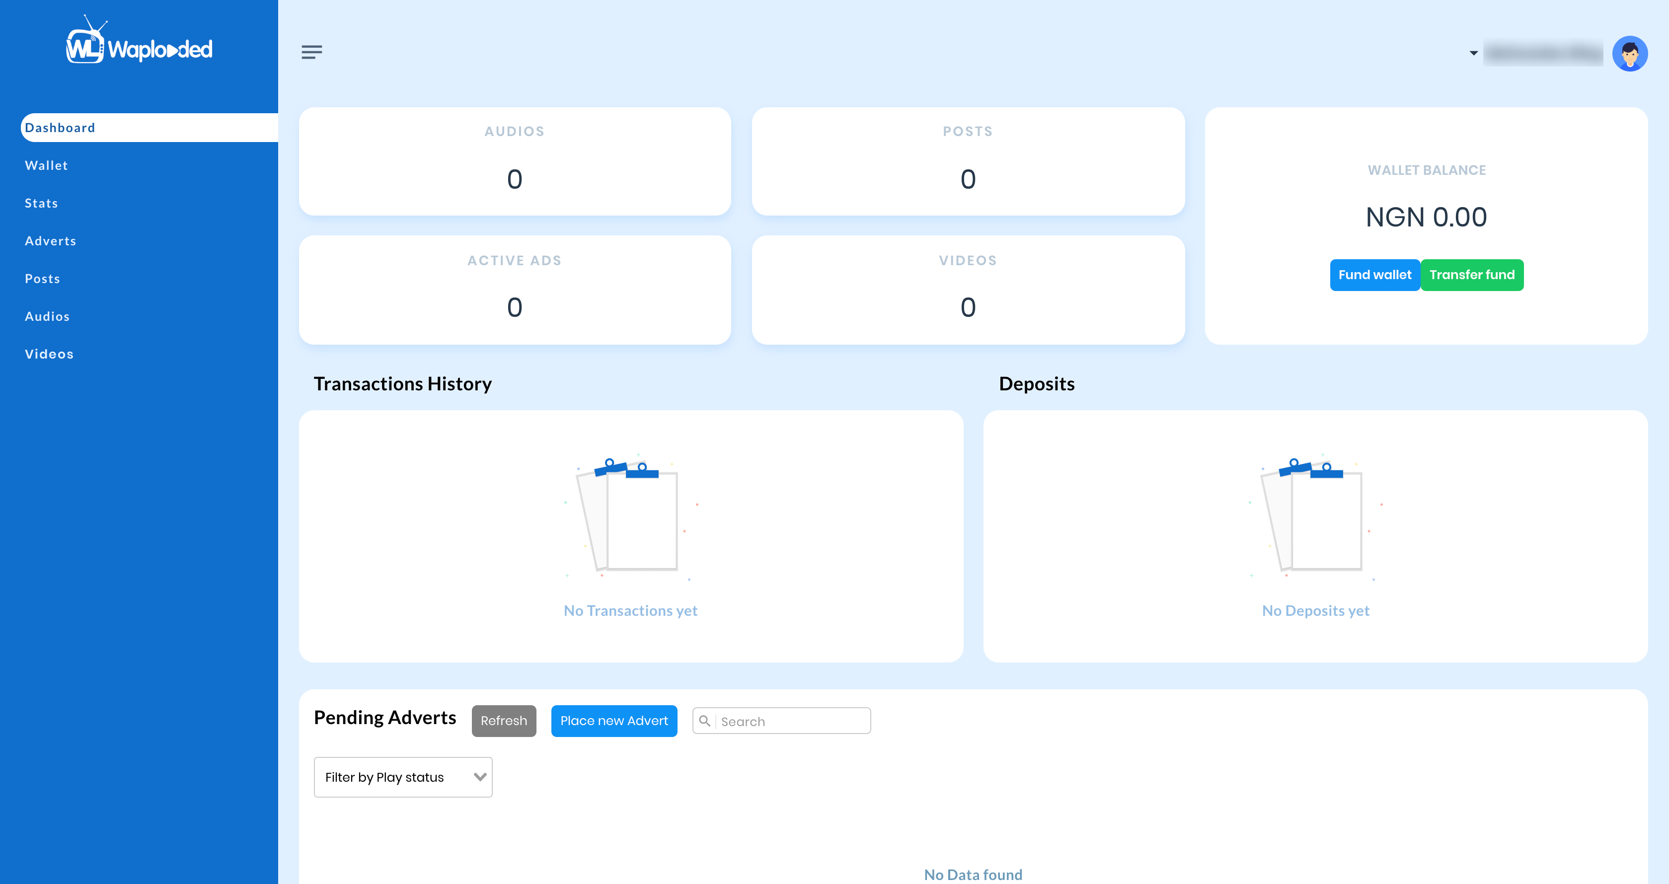Refresh the pending adverts list
The width and height of the screenshot is (1669, 884).
click(504, 721)
